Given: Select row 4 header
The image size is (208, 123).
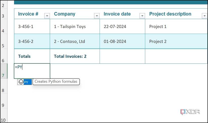Looking at the screenshot, I should (3, 31).
